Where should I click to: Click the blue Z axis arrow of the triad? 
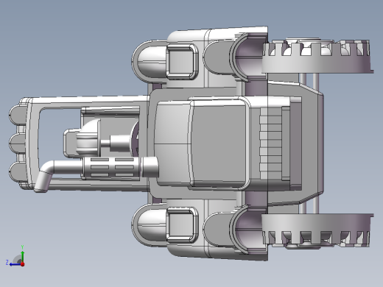click(x=15, y=264)
